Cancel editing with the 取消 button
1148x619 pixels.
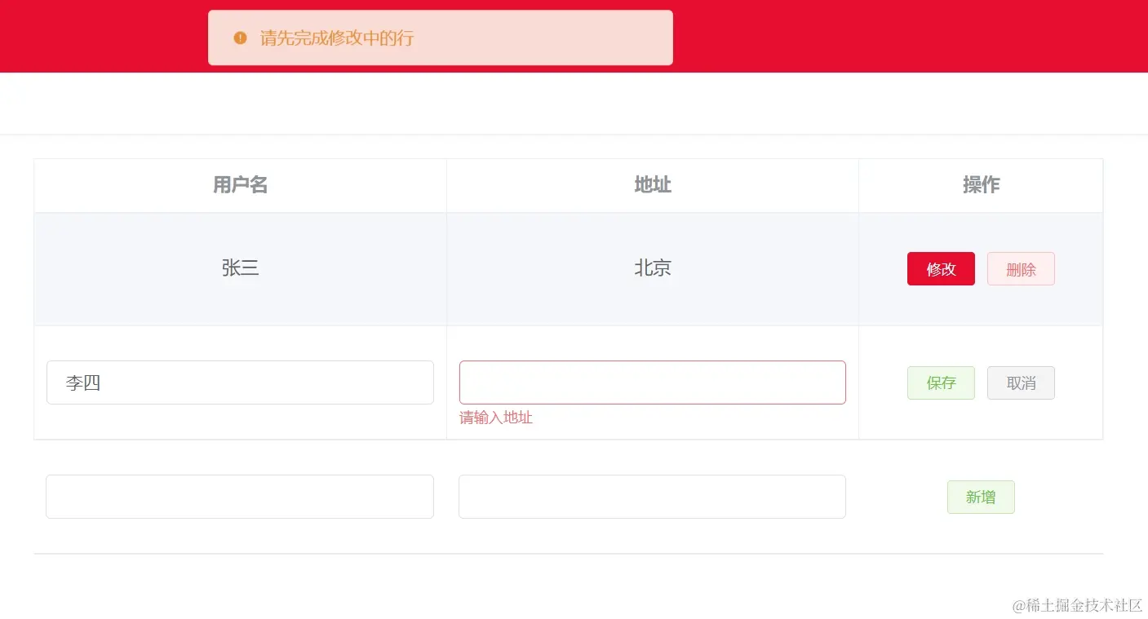pos(1021,383)
